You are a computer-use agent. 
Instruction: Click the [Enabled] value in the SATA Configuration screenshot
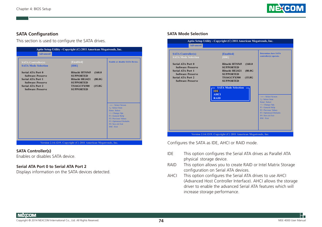77,62
